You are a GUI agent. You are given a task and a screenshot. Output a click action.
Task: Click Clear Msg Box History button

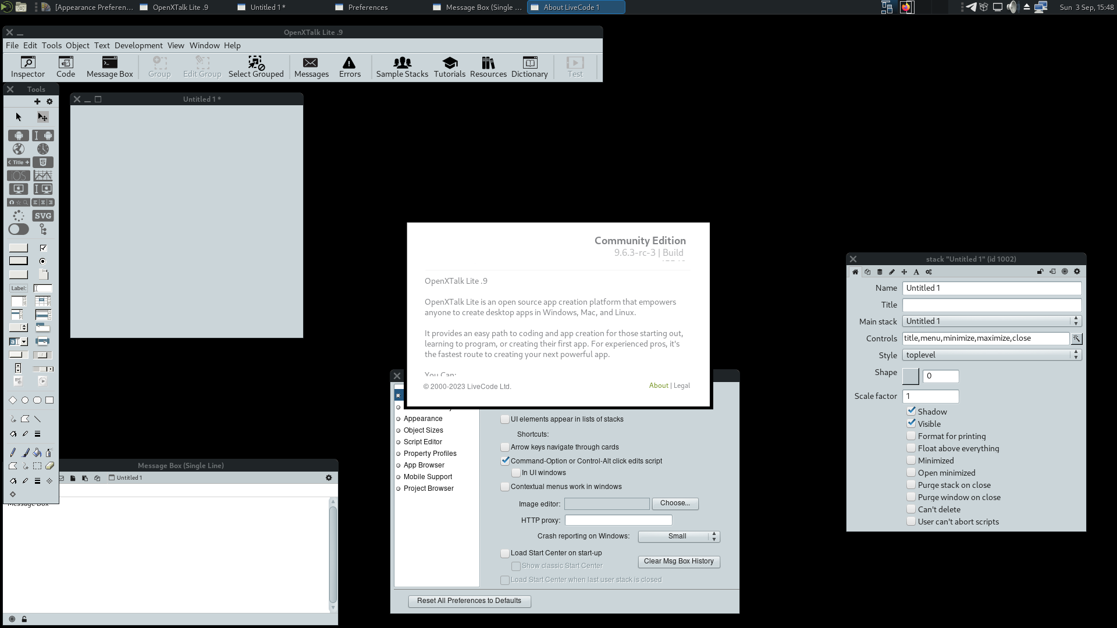pyautogui.click(x=679, y=562)
